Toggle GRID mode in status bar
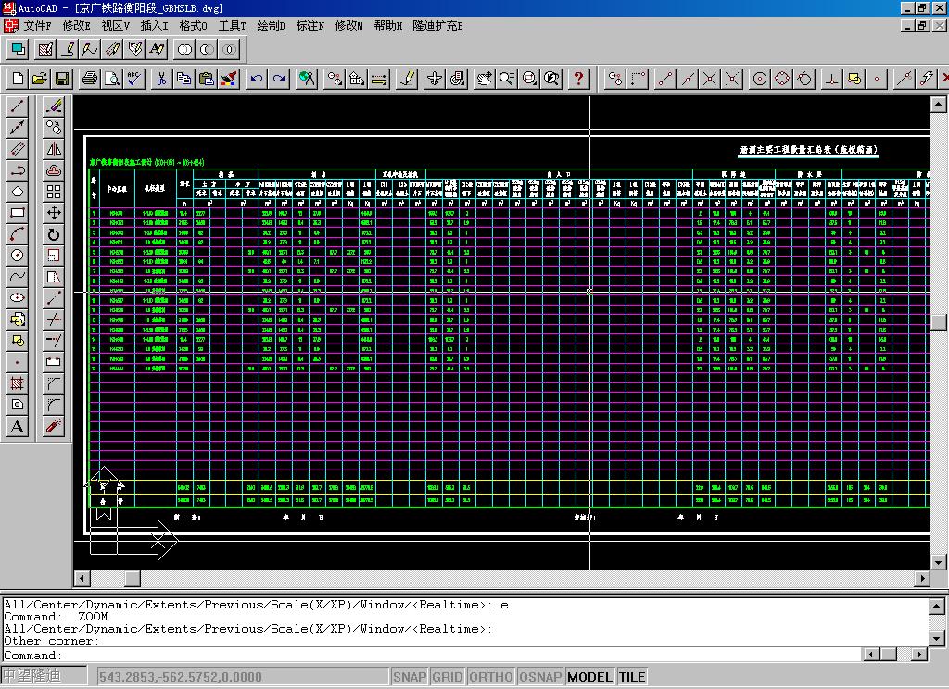Screen dimensions: 949x689 (x=448, y=677)
